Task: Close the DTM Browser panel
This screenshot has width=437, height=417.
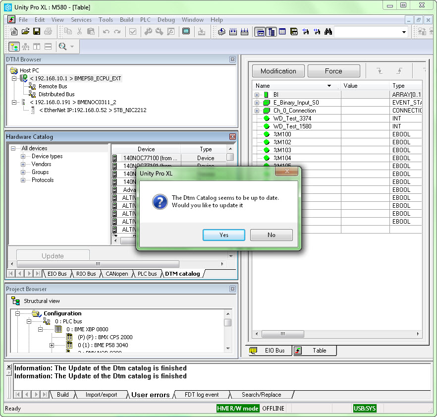Action: tap(232, 59)
